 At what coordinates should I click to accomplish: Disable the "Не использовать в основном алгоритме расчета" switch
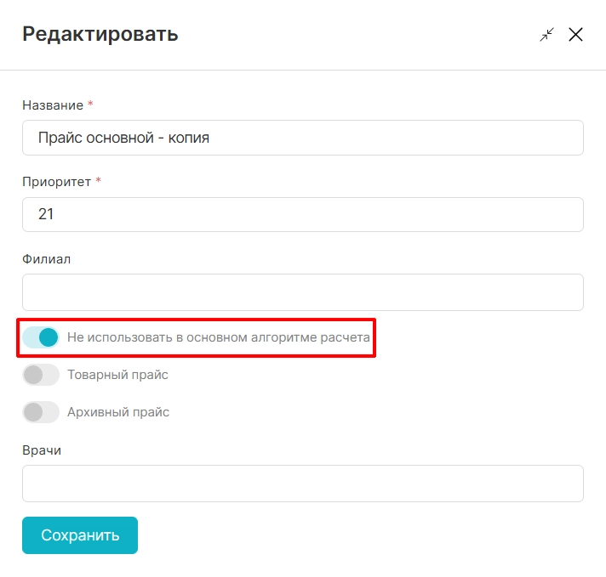pyautogui.click(x=41, y=337)
